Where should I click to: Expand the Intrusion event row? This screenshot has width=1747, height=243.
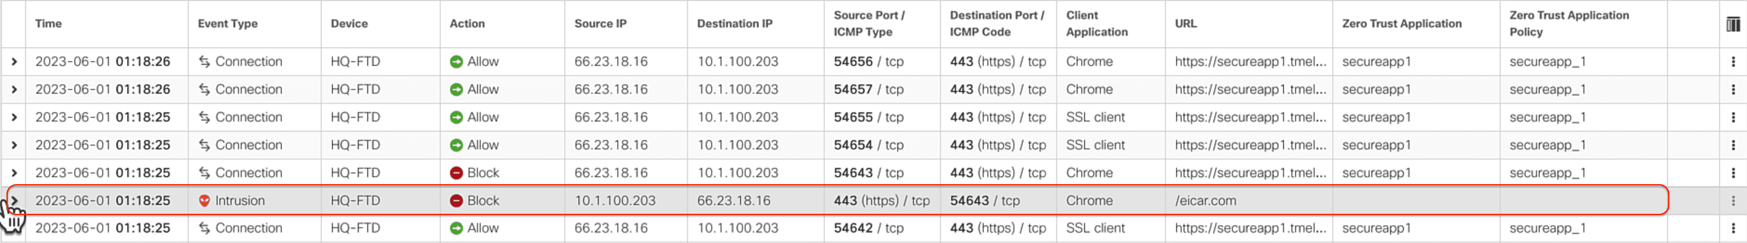tap(13, 201)
